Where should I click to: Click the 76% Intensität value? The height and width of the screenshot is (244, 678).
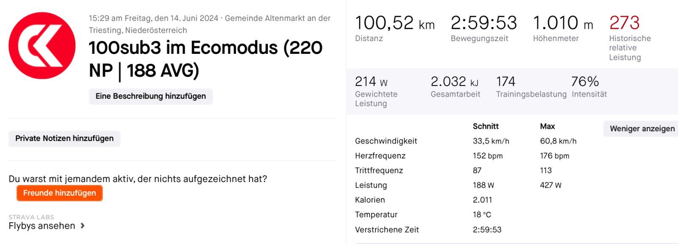[585, 81]
